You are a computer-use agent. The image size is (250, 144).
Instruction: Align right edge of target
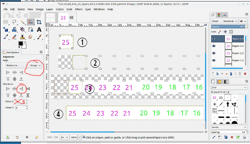click(x=21, y=72)
